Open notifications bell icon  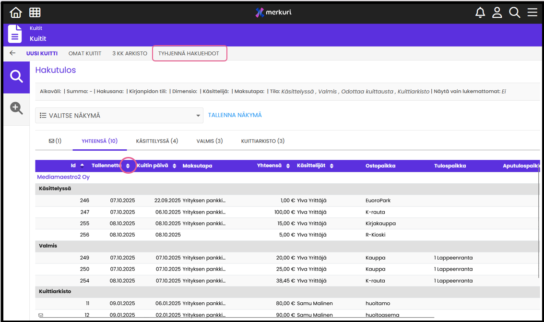[480, 13]
